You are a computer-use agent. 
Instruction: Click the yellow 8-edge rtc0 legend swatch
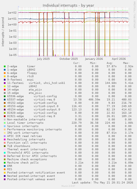pos(5,76)
